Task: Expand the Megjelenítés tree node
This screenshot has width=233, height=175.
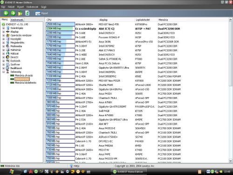Action: tap(3, 42)
